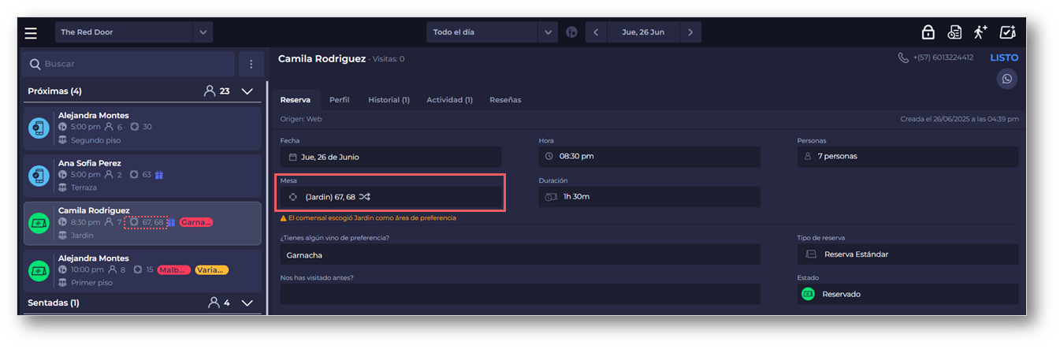Click the calendar icon in Fecha field

pos(292,157)
